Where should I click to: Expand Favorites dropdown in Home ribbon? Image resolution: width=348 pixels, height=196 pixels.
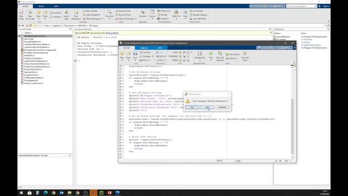[110, 19]
